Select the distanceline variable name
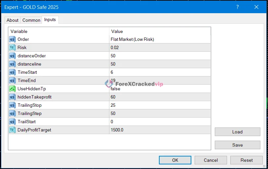This screenshot has width=268, height=169. (29, 64)
